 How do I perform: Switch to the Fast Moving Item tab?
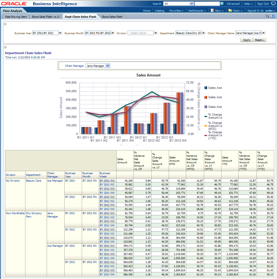pyautogui.click(x=16, y=17)
